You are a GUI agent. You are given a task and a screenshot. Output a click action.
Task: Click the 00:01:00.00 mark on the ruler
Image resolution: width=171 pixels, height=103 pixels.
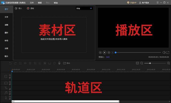[91, 69]
